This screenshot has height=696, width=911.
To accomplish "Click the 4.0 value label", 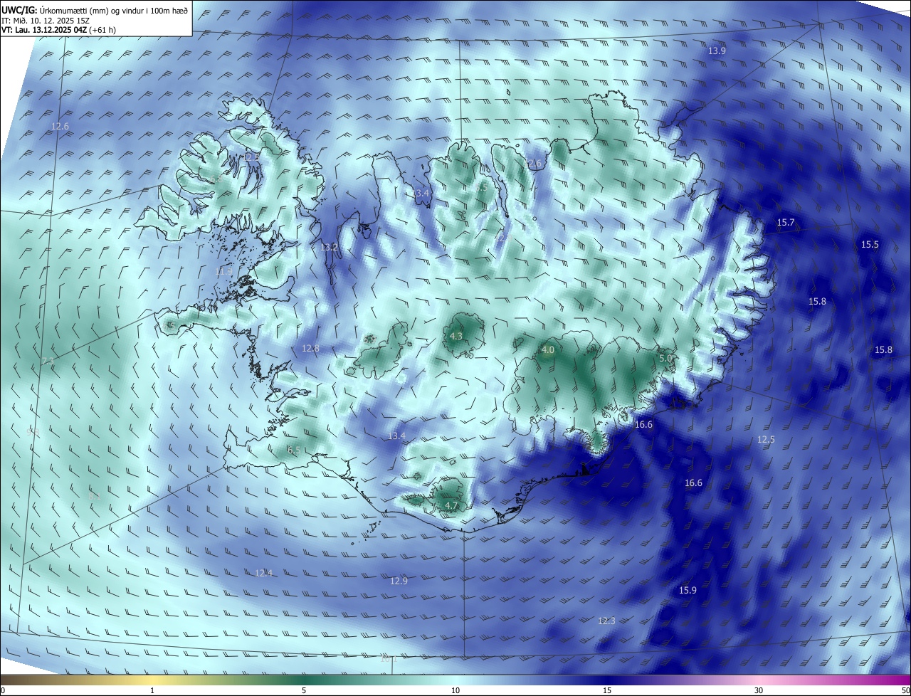I will [x=547, y=350].
